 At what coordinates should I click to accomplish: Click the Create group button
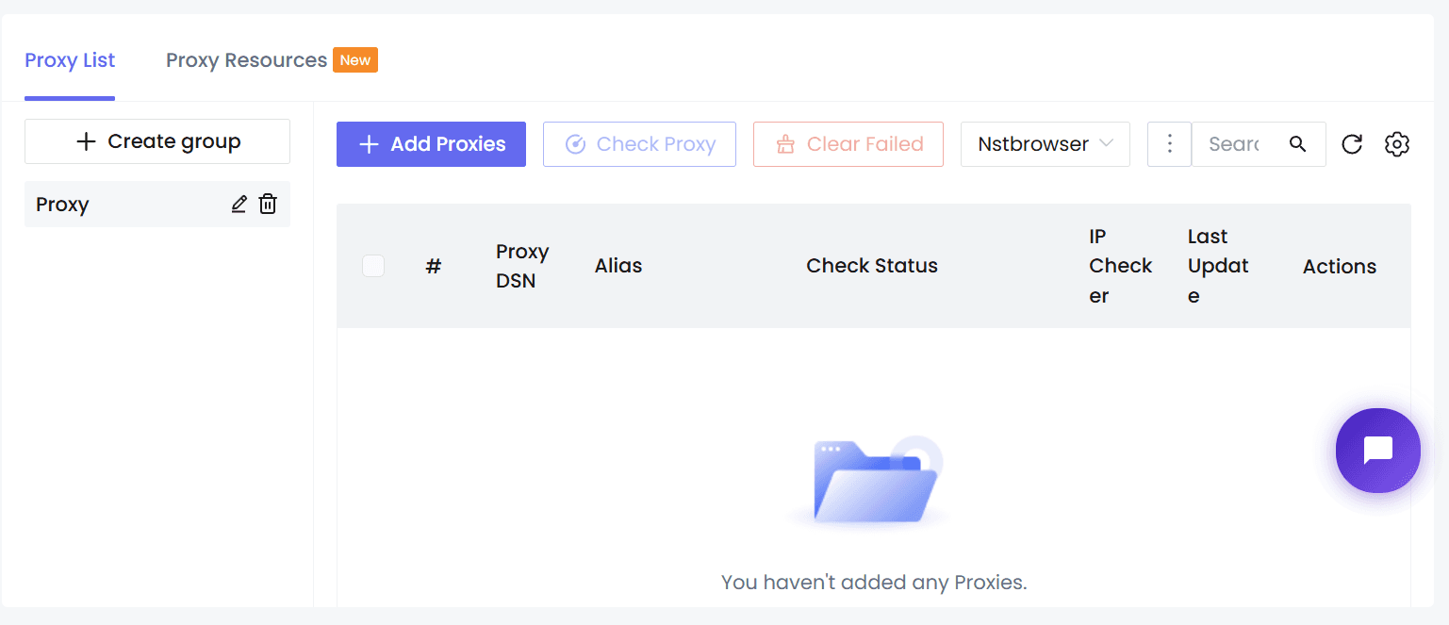point(157,141)
